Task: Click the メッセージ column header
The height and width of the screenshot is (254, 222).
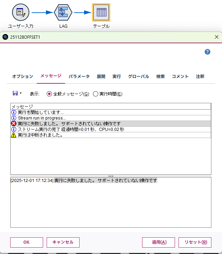Action: [x=111, y=106]
